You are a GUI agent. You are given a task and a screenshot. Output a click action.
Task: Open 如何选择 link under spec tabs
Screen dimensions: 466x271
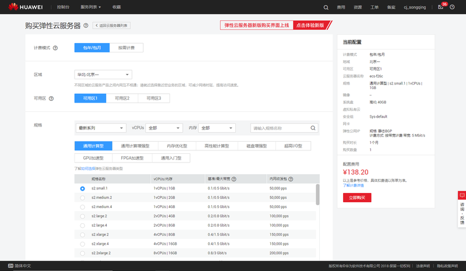[89, 168]
